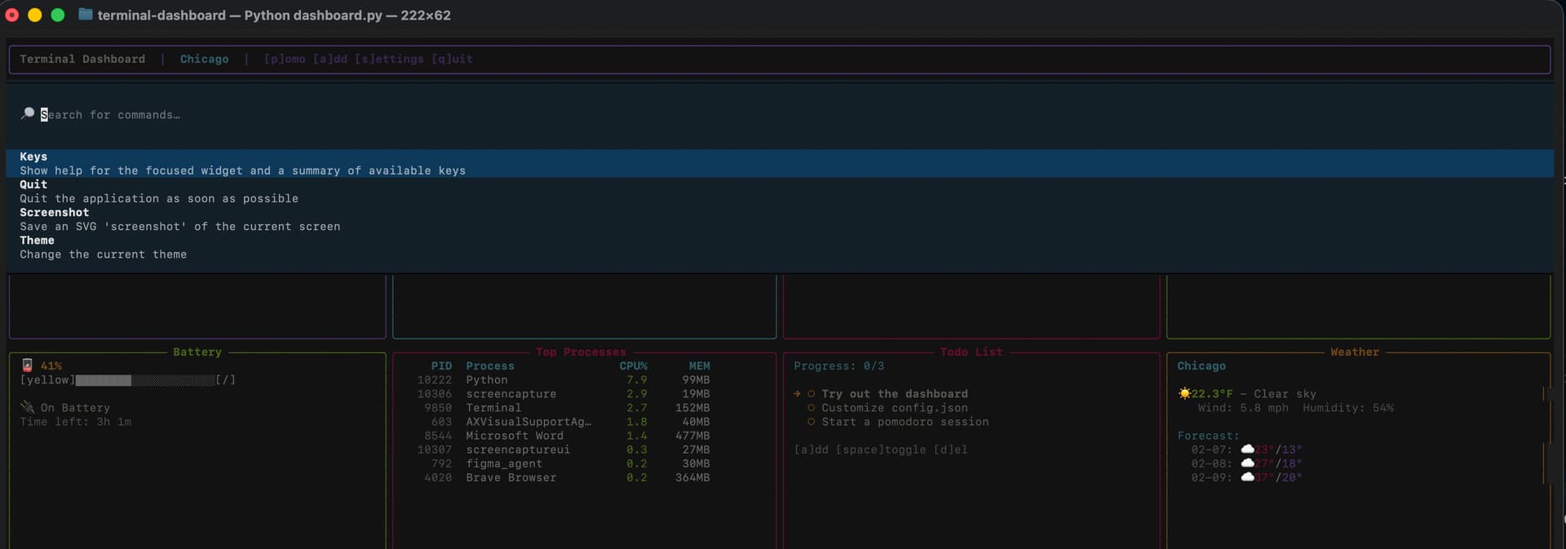Select the Theme command
This screenshot has width=1566, height=549.
pyautogui.click(x=780, y=247)
